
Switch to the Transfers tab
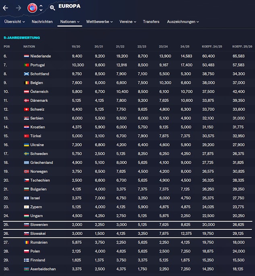[151, 22]
